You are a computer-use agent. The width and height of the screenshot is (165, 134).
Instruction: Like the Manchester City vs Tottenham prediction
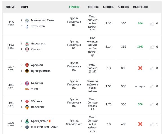(152, 24)
